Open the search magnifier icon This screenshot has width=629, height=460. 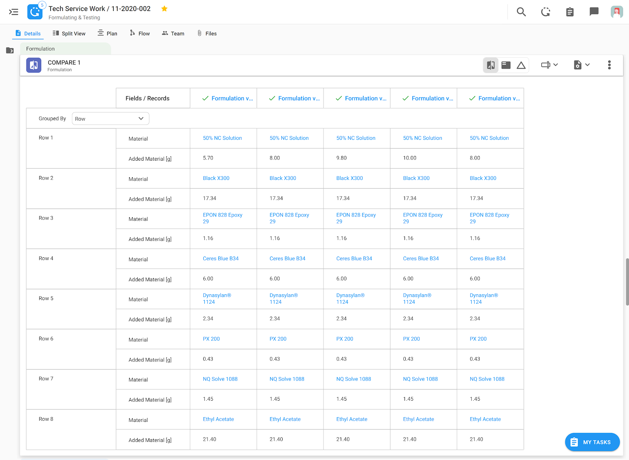tap(521, 12)
